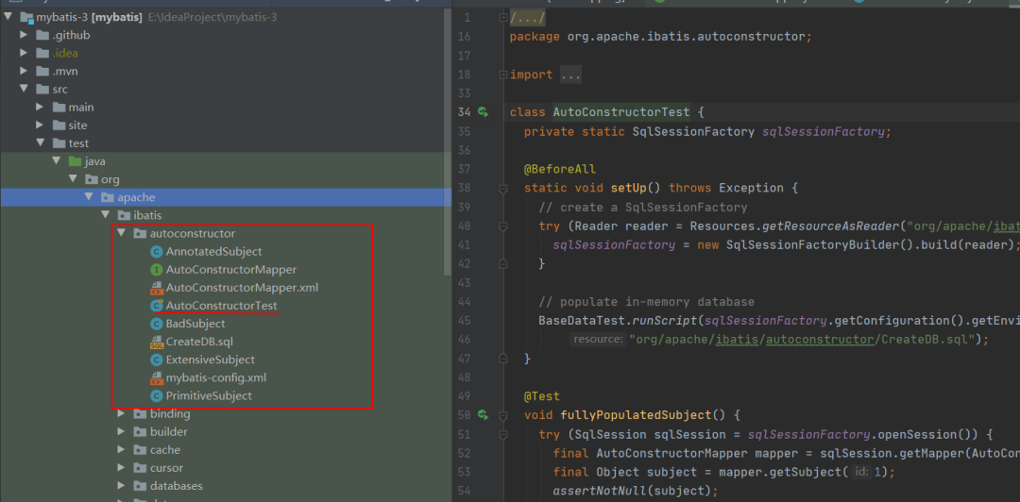
Task: Select AutoConstructorTest in project tree
Action: point(222,305)
